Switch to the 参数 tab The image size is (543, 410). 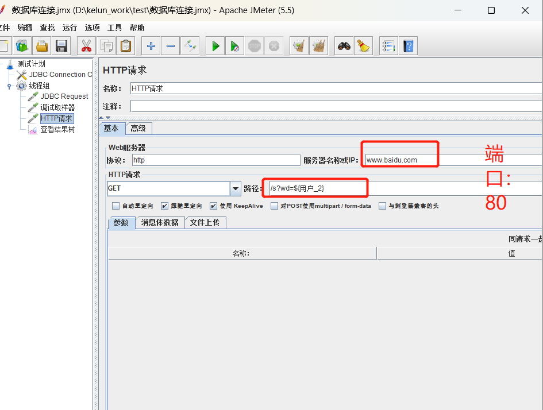click(121, 222)
